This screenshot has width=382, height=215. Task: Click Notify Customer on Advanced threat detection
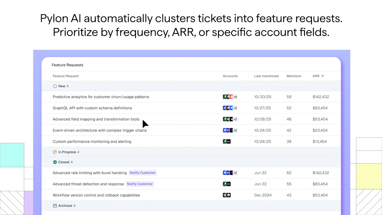[x=140, y=184]
